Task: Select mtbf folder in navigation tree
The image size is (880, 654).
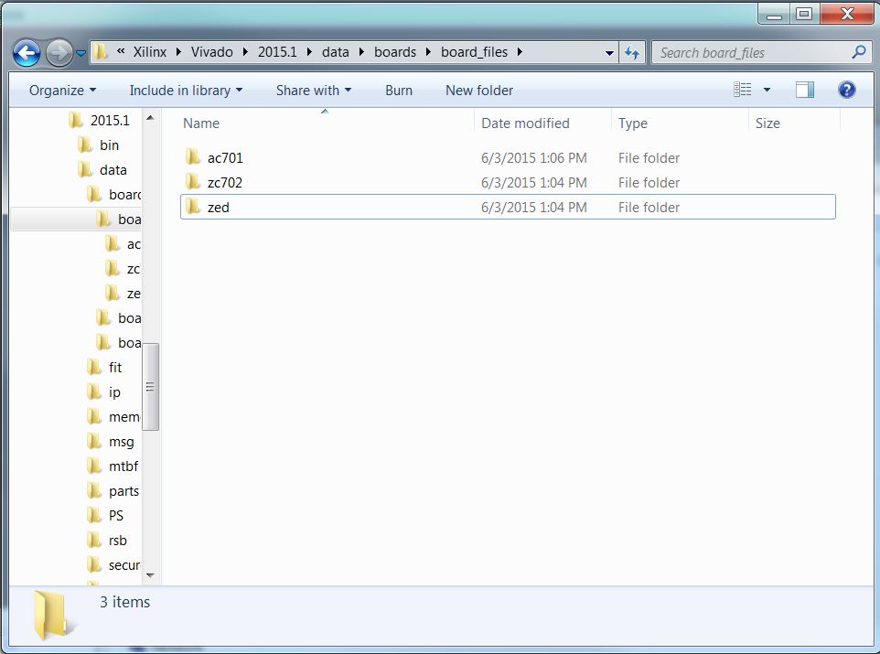Action: [x=123, y=466]
